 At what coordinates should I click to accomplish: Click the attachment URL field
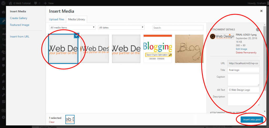243,63
